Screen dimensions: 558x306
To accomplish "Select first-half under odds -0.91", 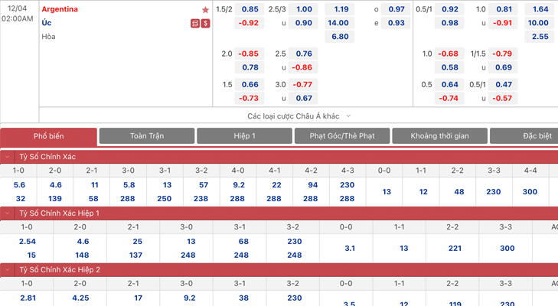I will coord(503,23).
